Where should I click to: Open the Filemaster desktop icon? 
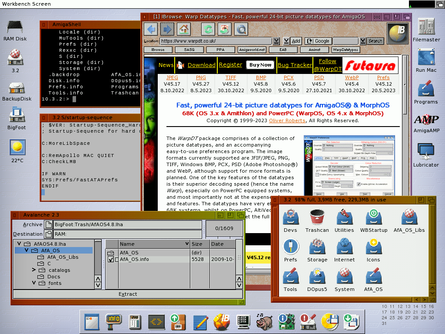tap(426, 30)
